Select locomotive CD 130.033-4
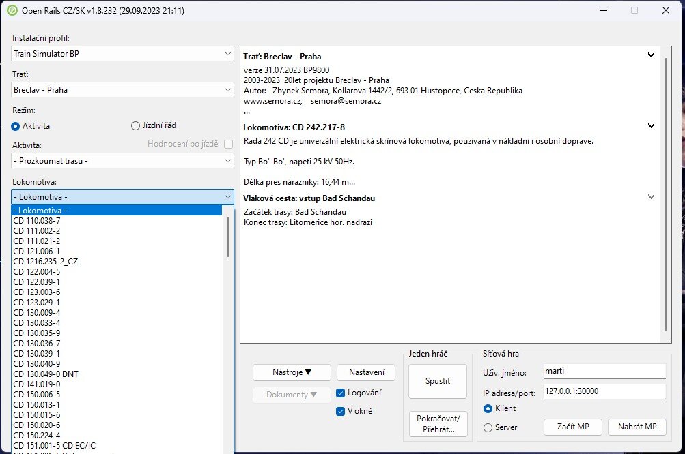The image size is (685, 454). 117,322
